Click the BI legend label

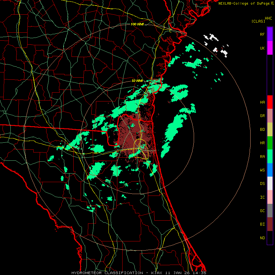pyautogui.click(x=262, y=224)
